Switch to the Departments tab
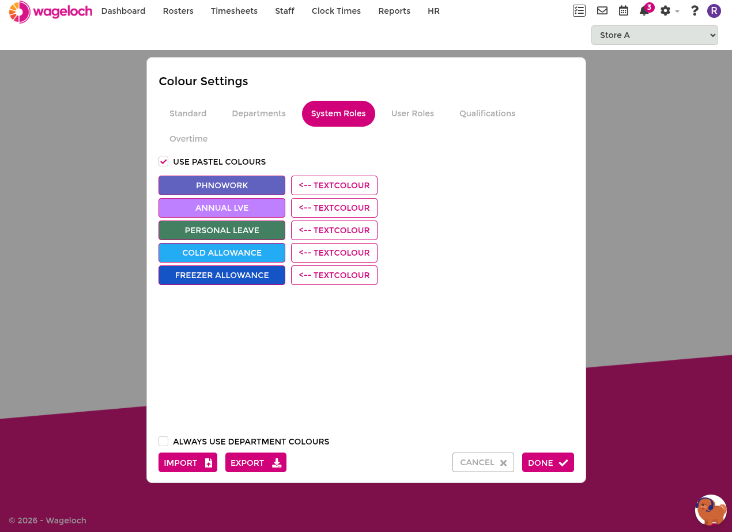The height and width of the screenshot is (532, 732). 259,113
